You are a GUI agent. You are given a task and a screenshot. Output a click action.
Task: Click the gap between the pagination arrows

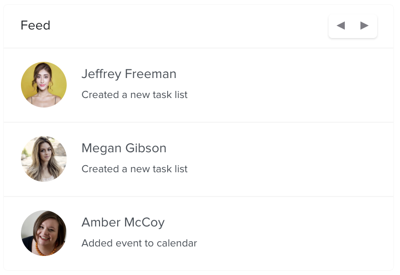point(352,26)
